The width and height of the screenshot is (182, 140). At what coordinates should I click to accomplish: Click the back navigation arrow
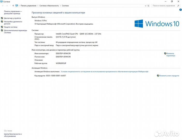(3, 6)
